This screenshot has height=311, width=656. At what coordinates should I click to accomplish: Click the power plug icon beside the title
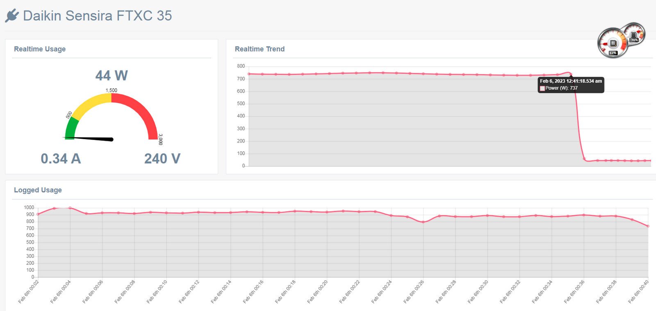tap(12, 16)
